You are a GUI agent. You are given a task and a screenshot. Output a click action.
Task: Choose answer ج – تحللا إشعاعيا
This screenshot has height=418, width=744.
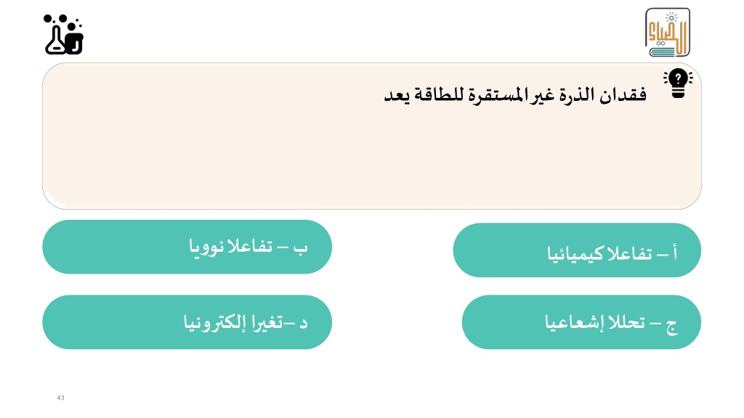[x=581, y=322]
